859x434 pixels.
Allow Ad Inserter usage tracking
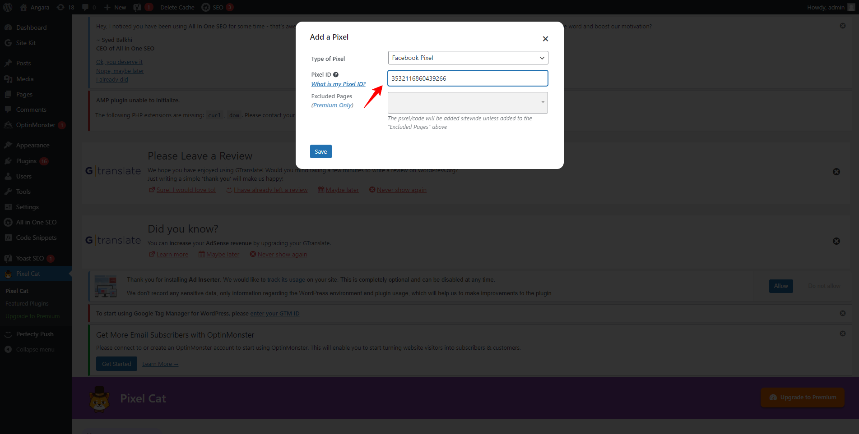[781, 286]
